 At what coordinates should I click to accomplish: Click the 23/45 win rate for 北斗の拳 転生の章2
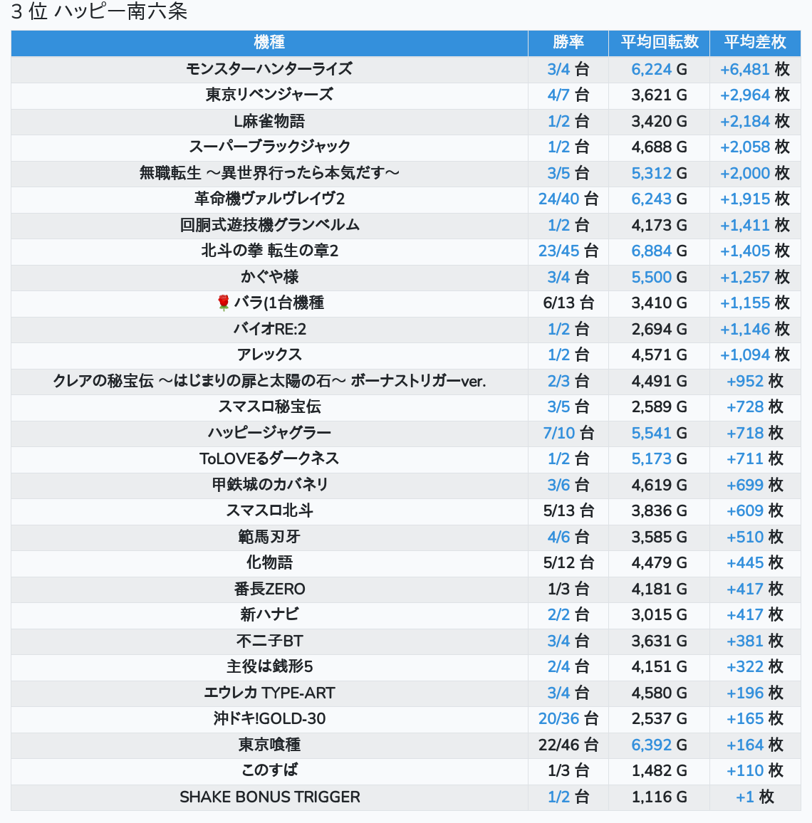[558, 251]
